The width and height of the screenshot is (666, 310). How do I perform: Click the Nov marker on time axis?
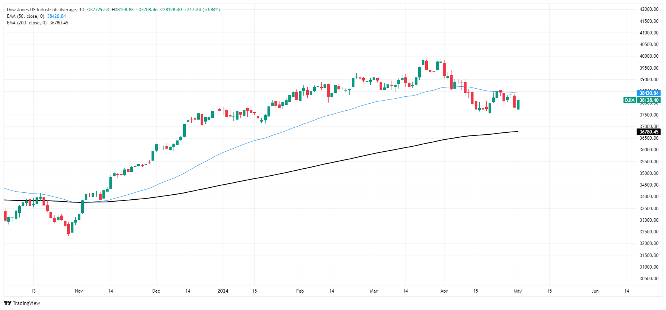tap(79, 291)
